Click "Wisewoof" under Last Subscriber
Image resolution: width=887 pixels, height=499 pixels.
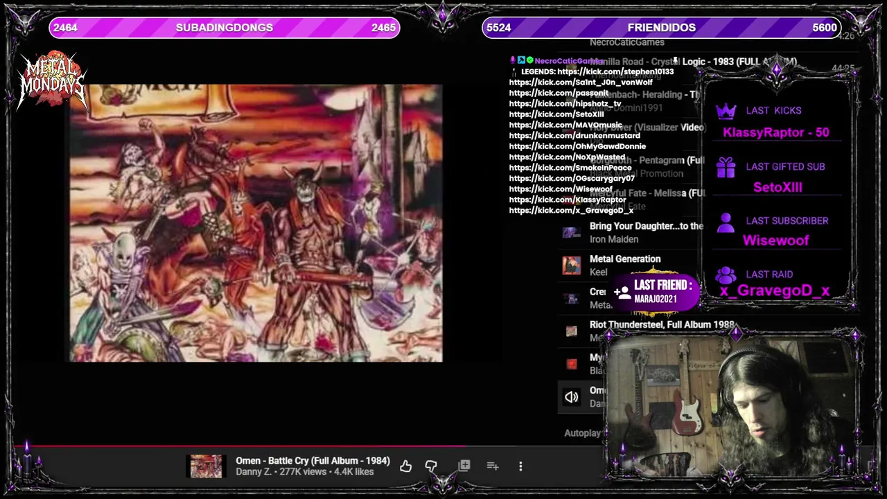point(775,240)
